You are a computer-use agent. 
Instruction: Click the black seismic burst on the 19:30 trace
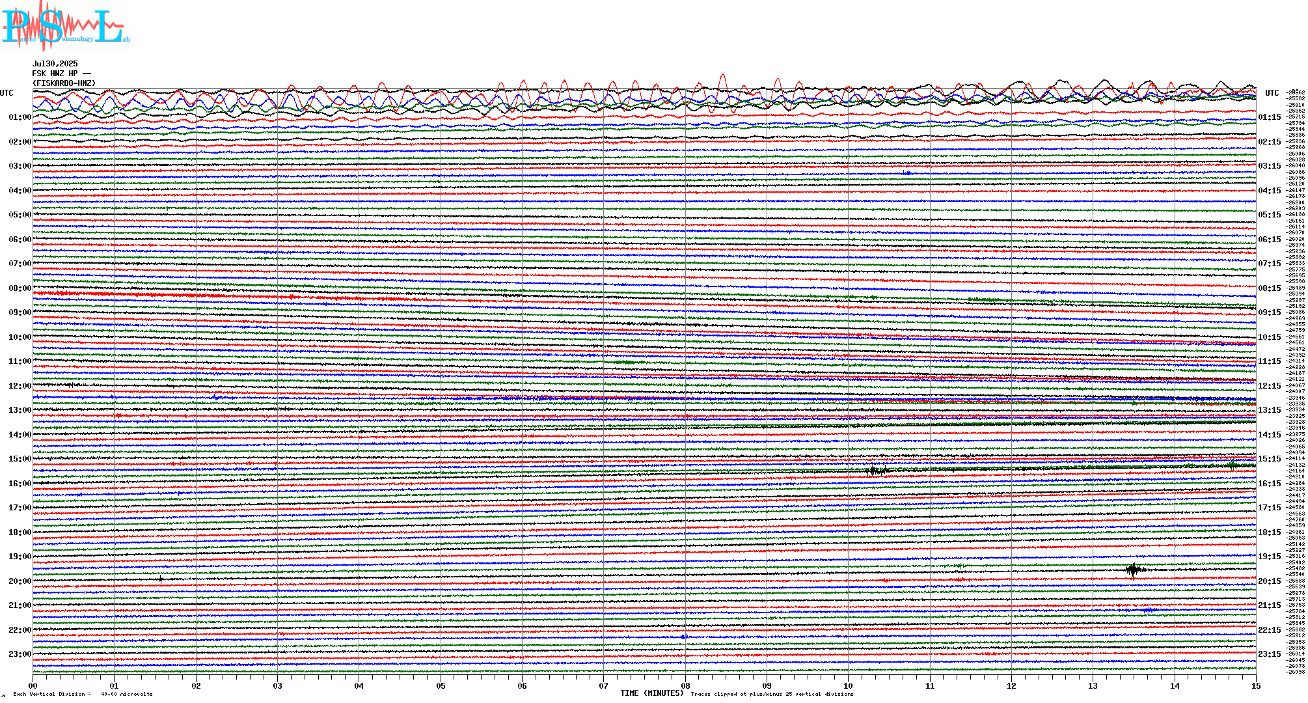tap(1134, 570)
